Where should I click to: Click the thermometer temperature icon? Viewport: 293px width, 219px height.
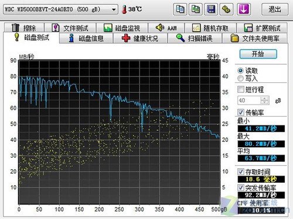point(124,9)
